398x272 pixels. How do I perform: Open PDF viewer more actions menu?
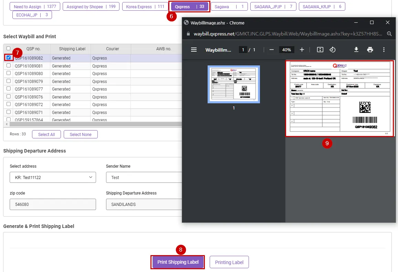click(x=384, y=50)
